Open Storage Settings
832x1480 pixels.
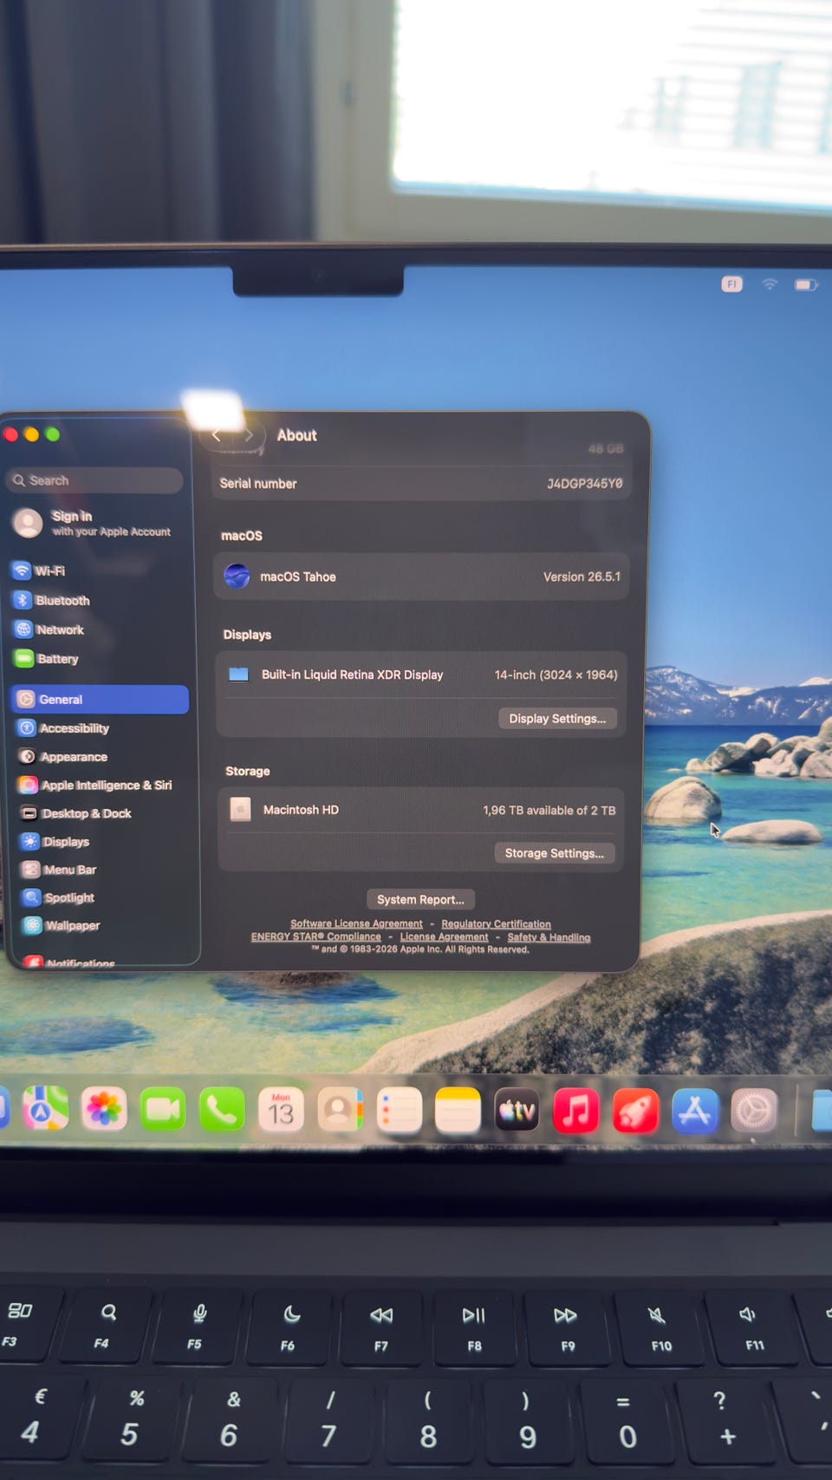pyautogui.click(x=555, y=853)
